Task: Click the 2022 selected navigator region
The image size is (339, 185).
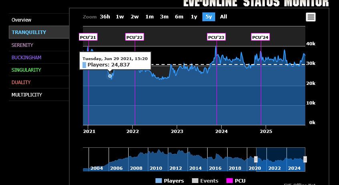Action: click(274, 168)
